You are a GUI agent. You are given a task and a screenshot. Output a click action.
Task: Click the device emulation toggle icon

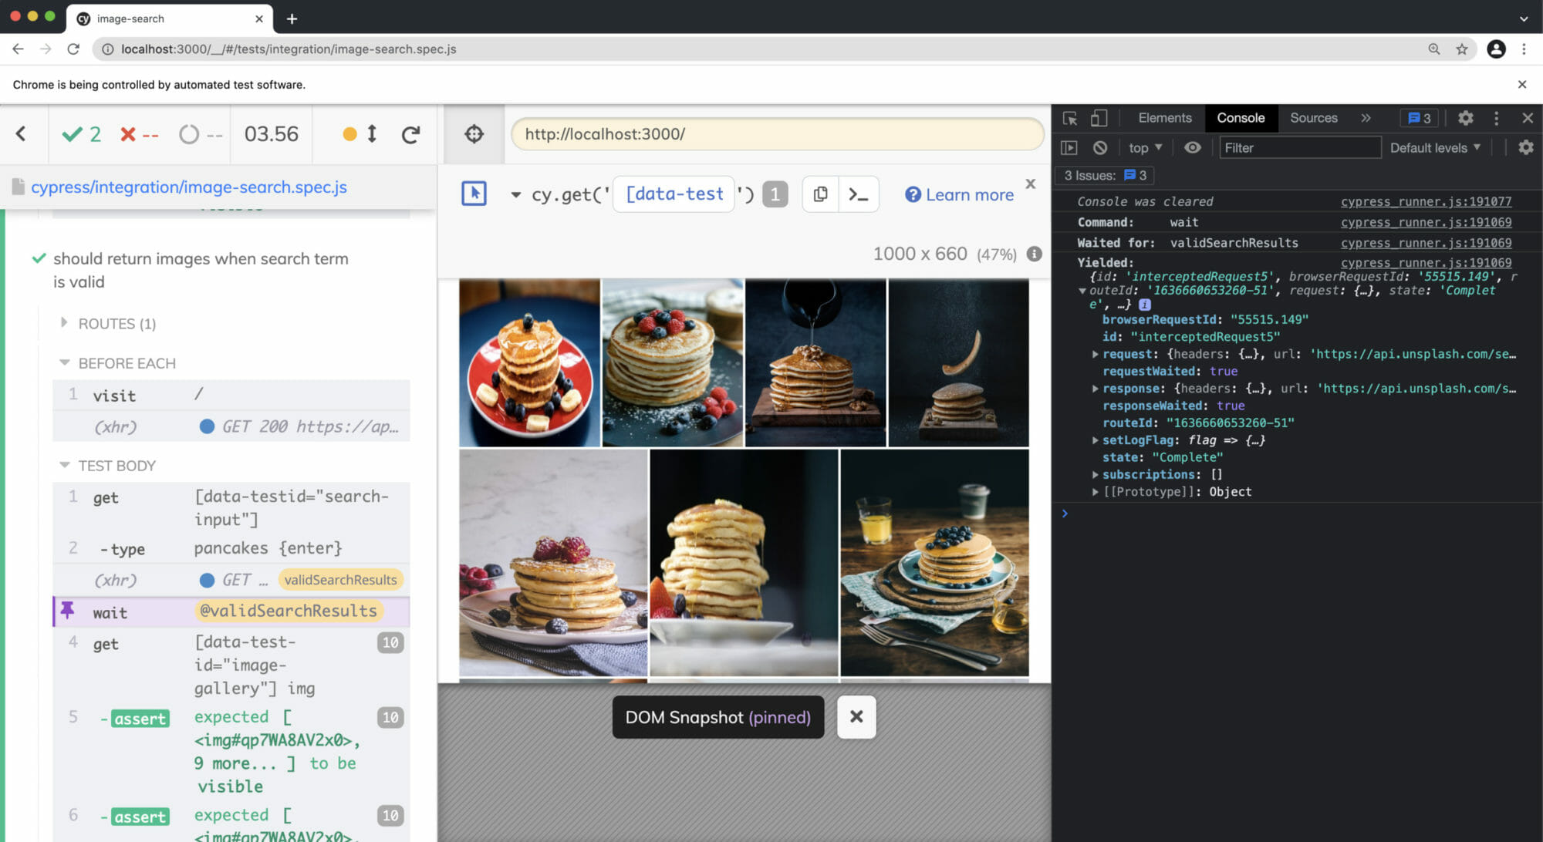pyautogui.click(x=1098, y=118)
